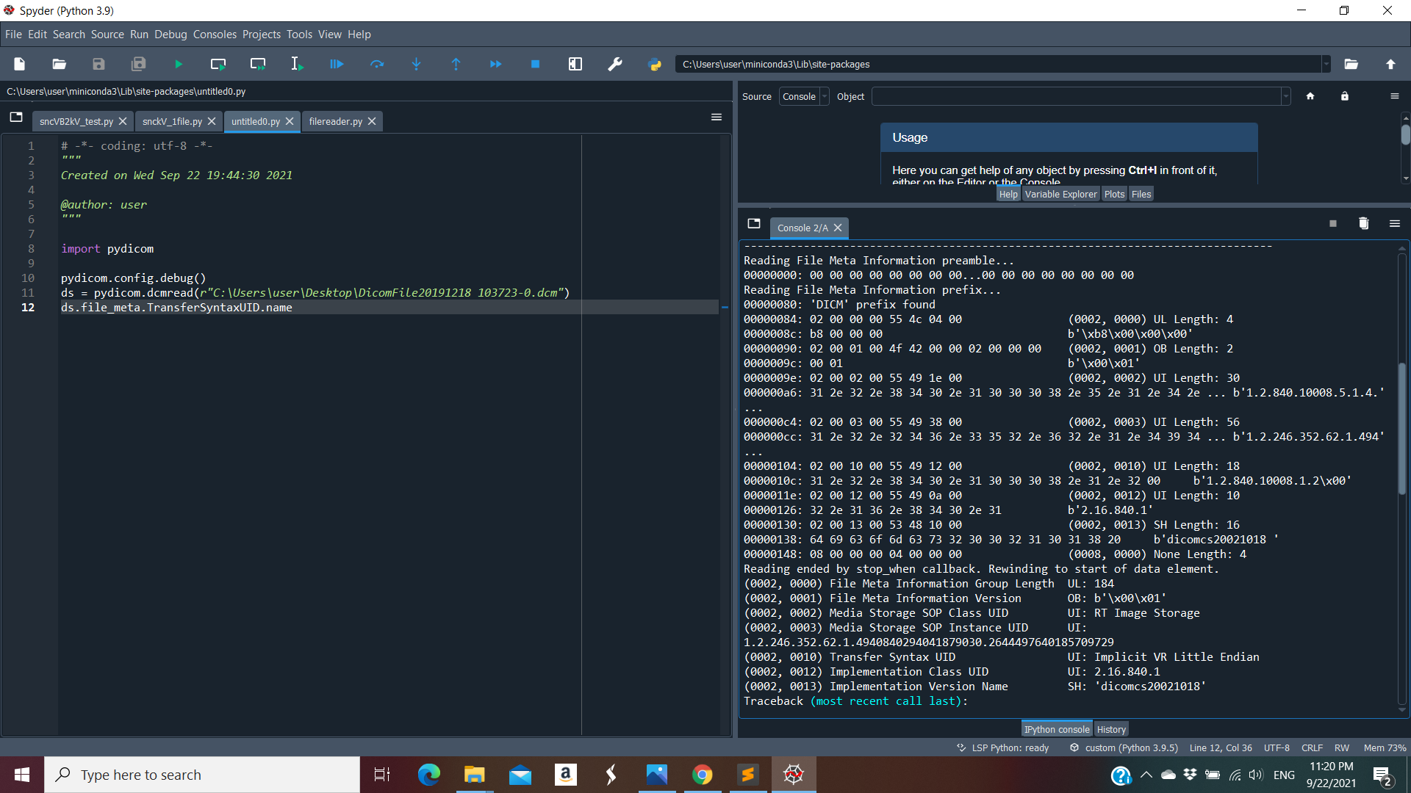The width and height of the screenshot is (1411, 793).
Task: Run cell and advance icon
Action: (x=258, y=65)
